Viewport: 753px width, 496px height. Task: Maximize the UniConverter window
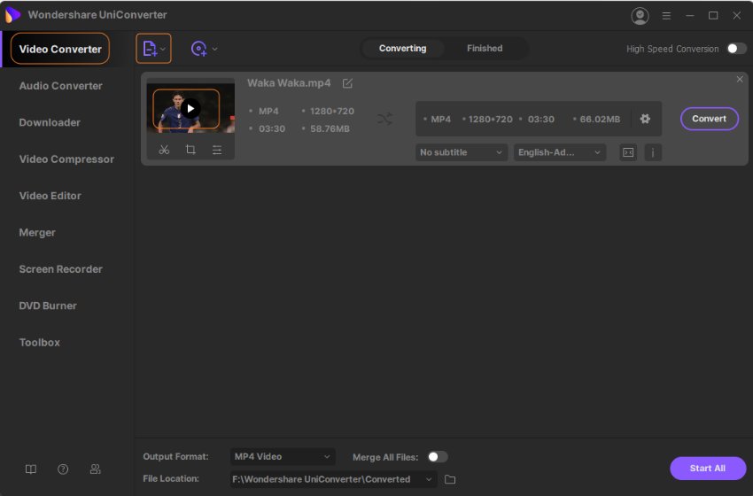click(713, 16)
